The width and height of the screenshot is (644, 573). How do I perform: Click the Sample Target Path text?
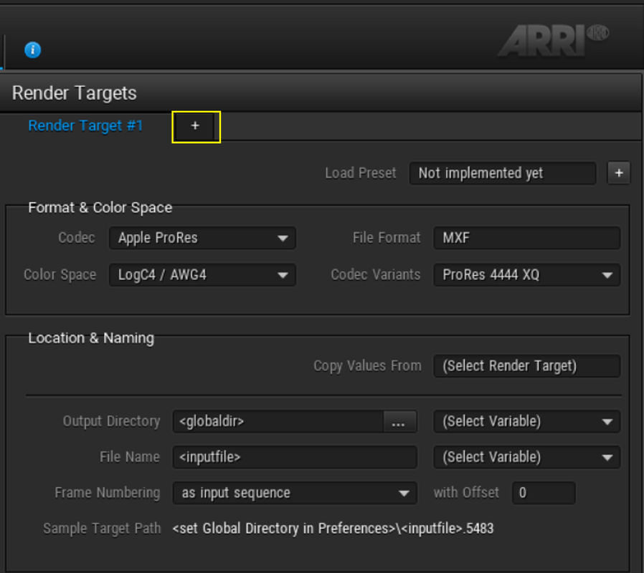[x=333, y=529]
